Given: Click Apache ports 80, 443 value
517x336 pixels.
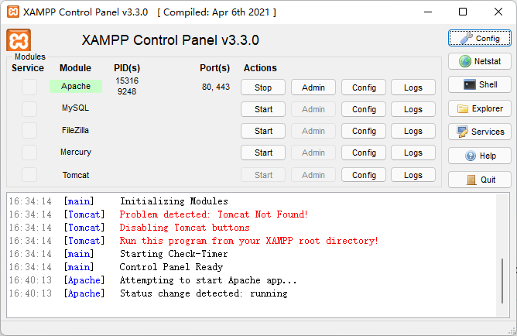Looking at the screenshot, I should pos(216,87).
